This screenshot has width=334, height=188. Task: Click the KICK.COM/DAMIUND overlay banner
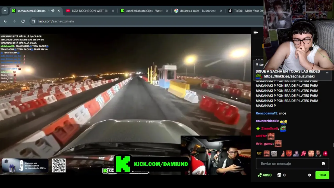tap(152, 164)
